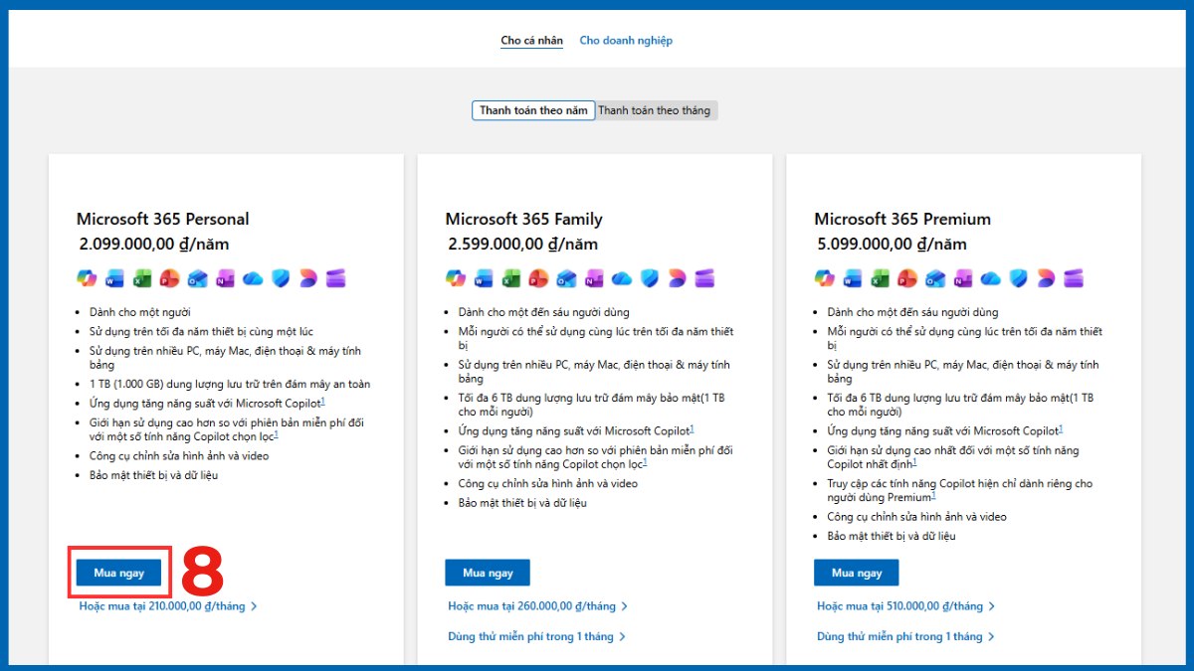Click the Word icon under Microsoft 365 Family

pos(484,277)
